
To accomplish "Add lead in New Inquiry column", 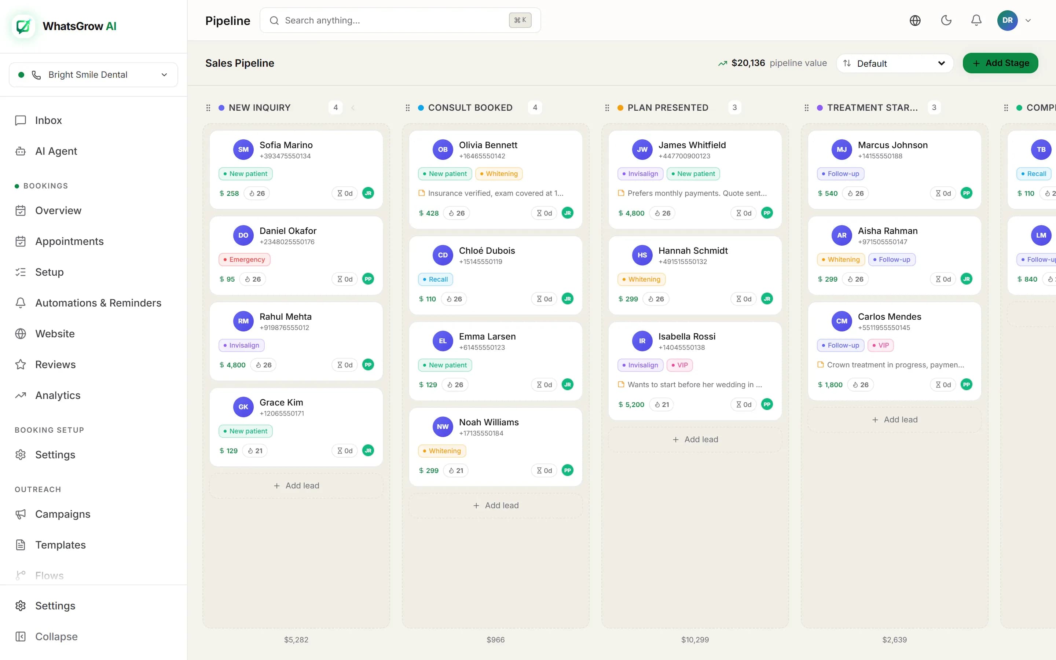I will [296, 486].
